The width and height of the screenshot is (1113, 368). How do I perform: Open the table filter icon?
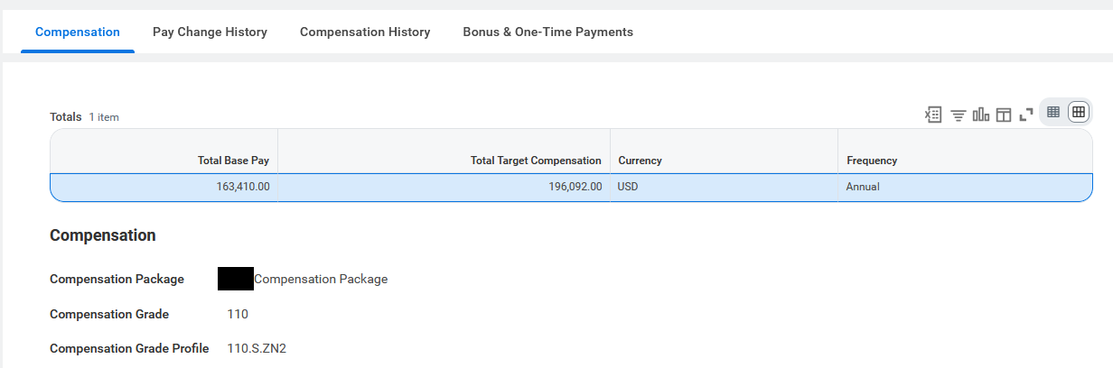(958, 115)
